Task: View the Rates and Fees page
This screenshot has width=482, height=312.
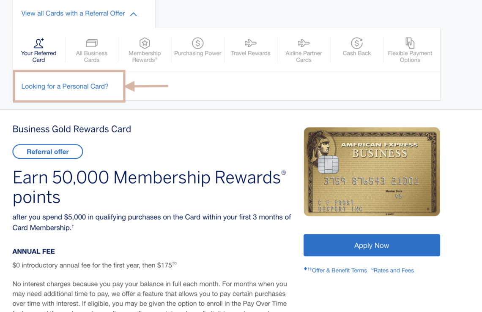Action: click(x=393, y=270)
